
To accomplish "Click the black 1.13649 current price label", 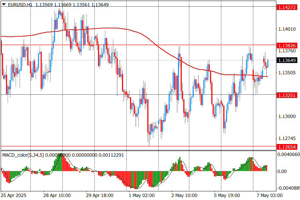I will coord(287,60).
